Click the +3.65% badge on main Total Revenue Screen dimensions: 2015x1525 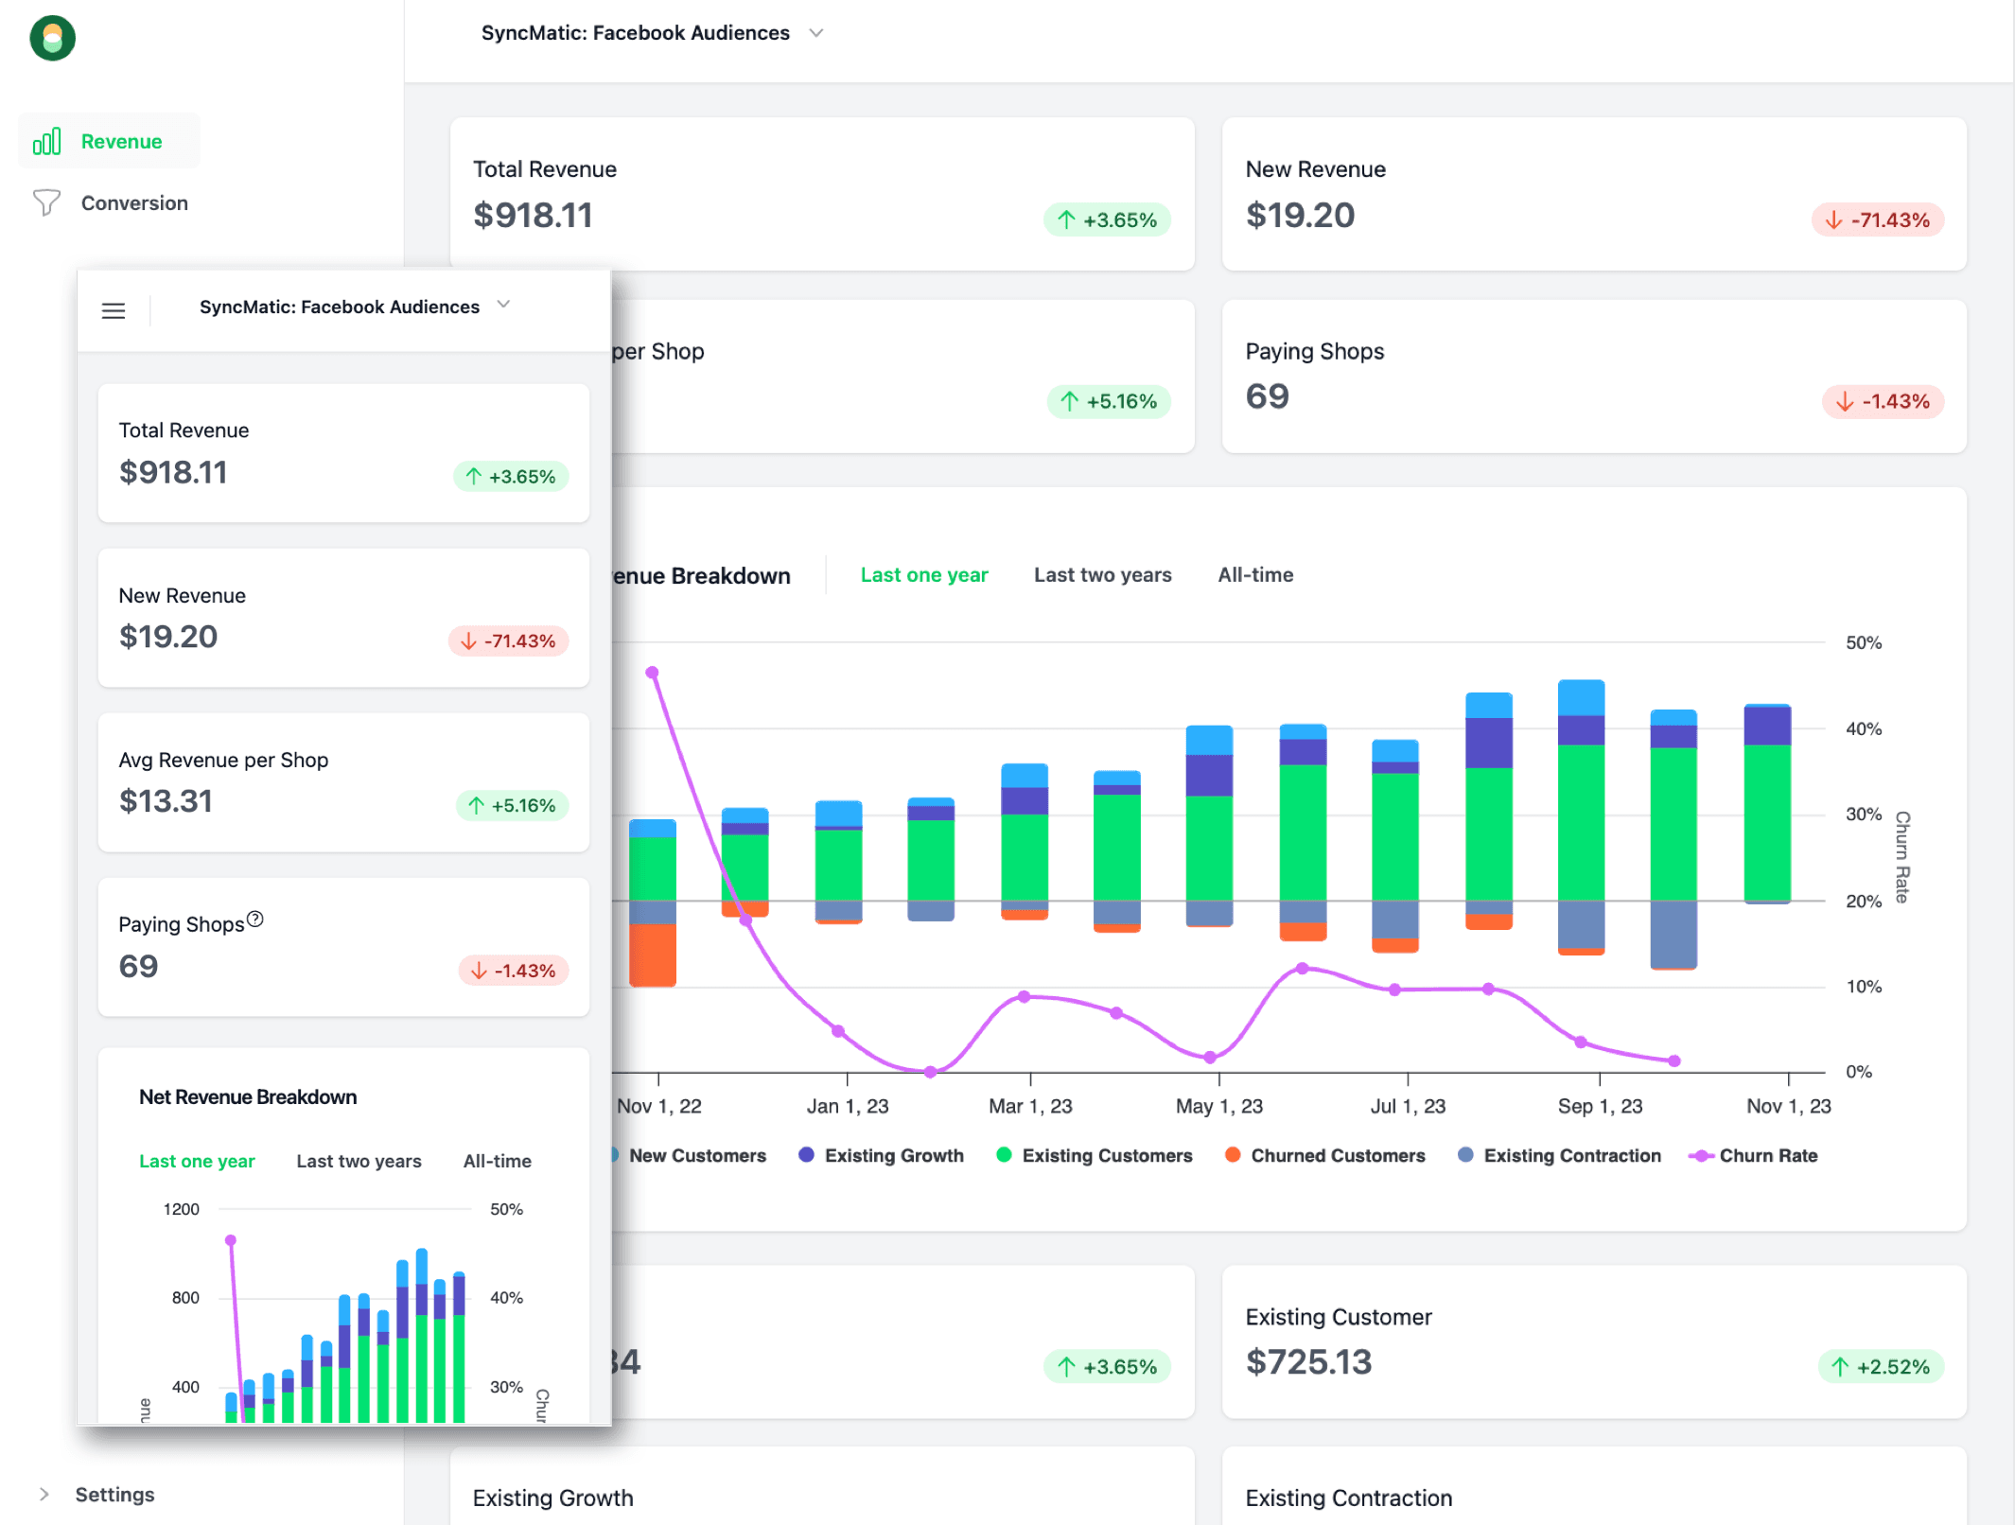click(x=1107, y=219)
